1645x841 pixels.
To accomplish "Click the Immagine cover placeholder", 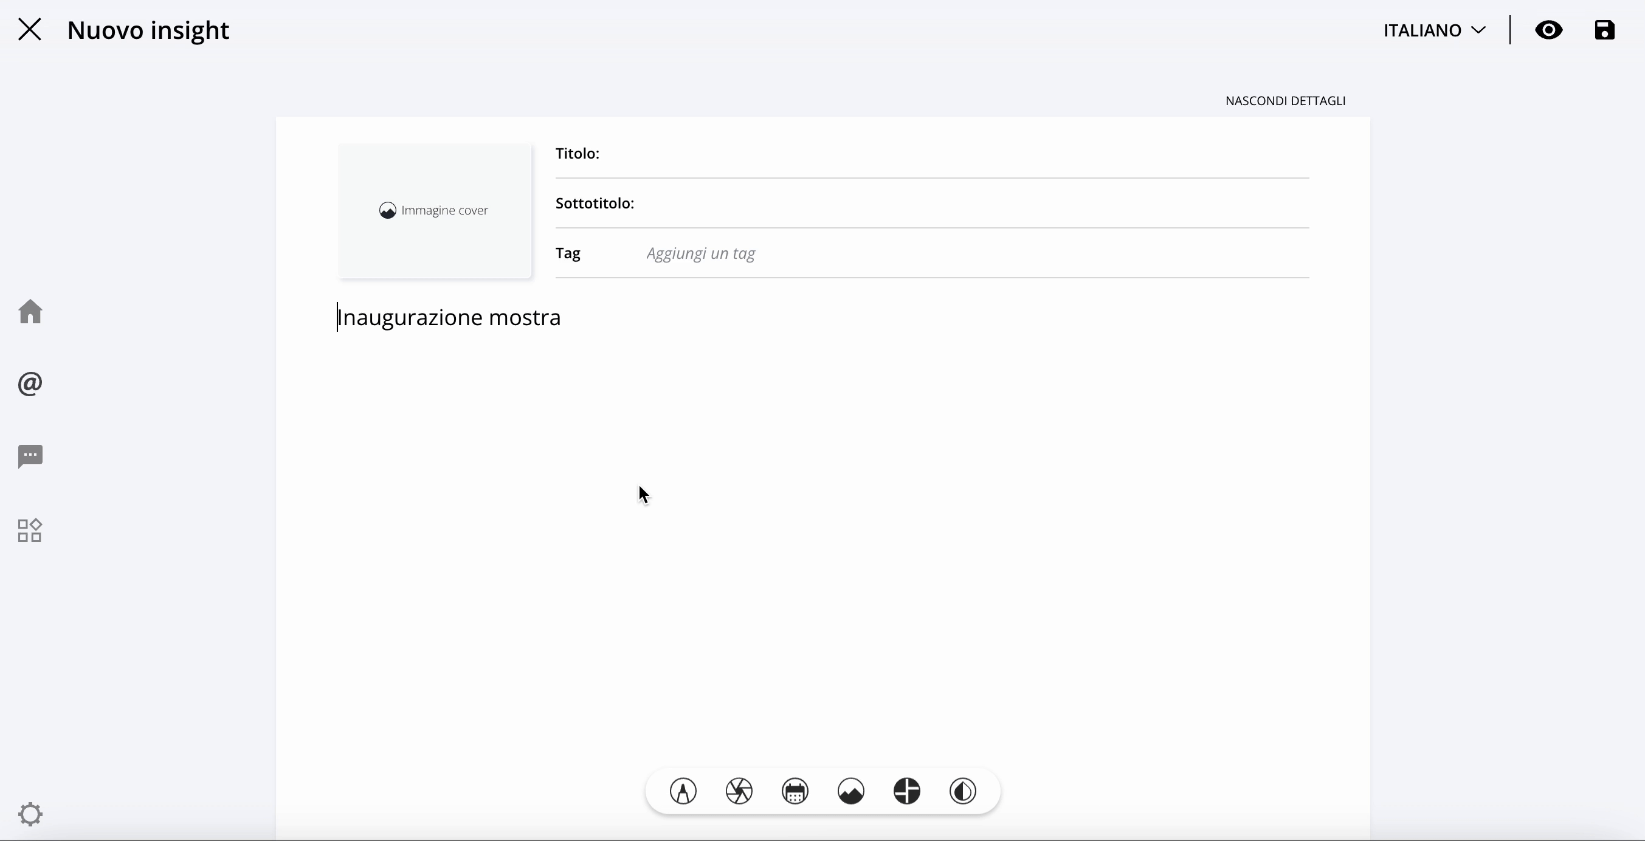I will (x=434, y=211).
